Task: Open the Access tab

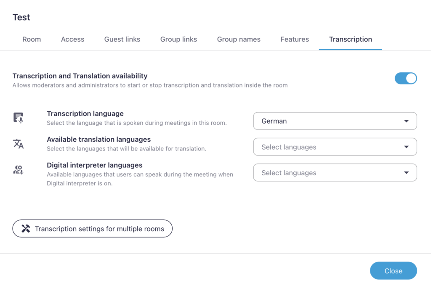Action: tap(72, 39)
